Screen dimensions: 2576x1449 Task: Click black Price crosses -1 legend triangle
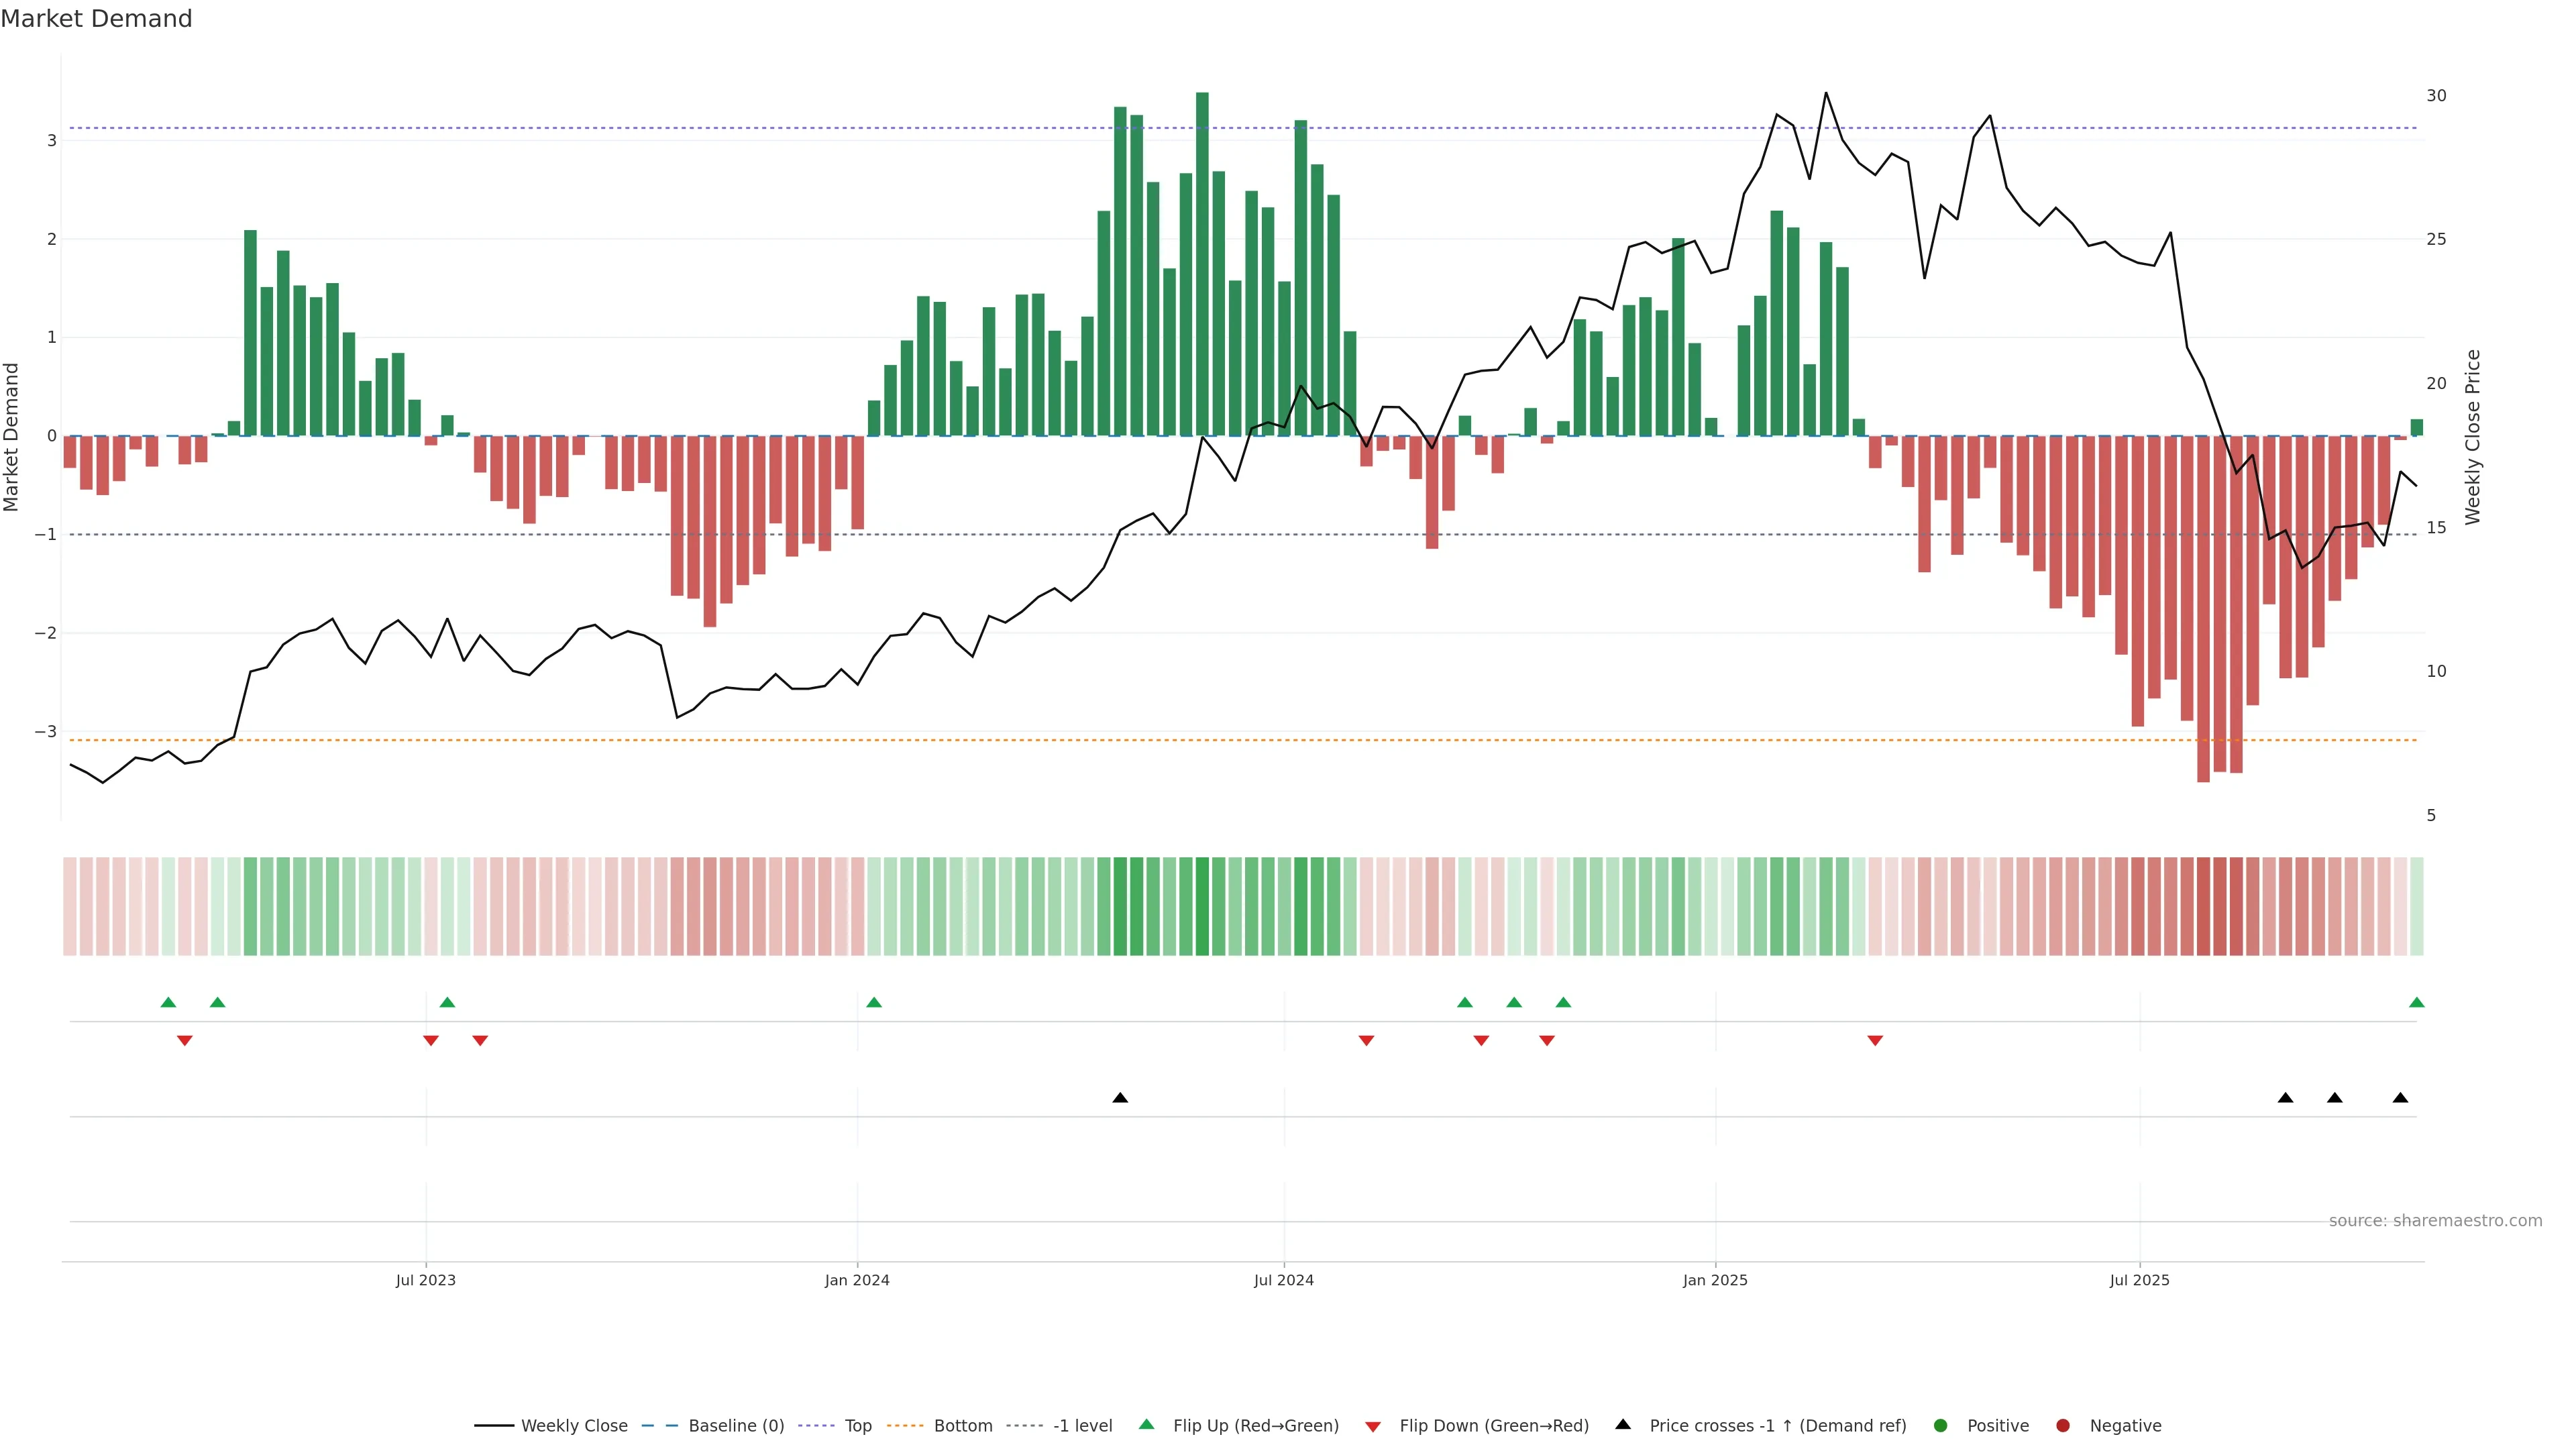(x=1623, y=1425)
